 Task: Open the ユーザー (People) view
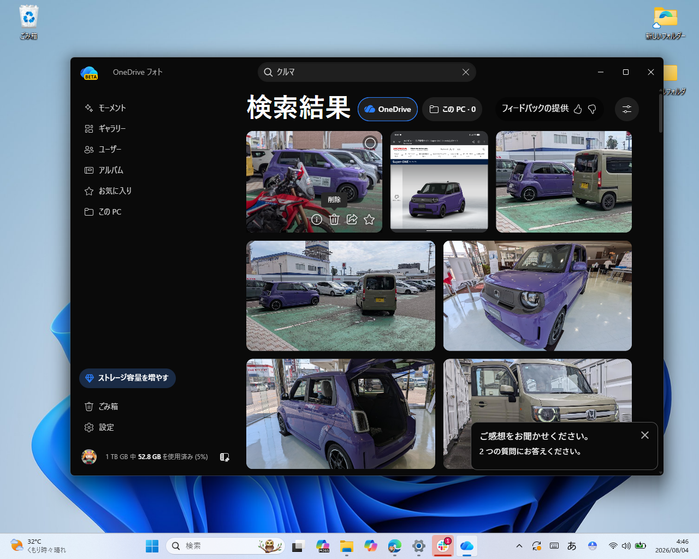tap(103, 150)
